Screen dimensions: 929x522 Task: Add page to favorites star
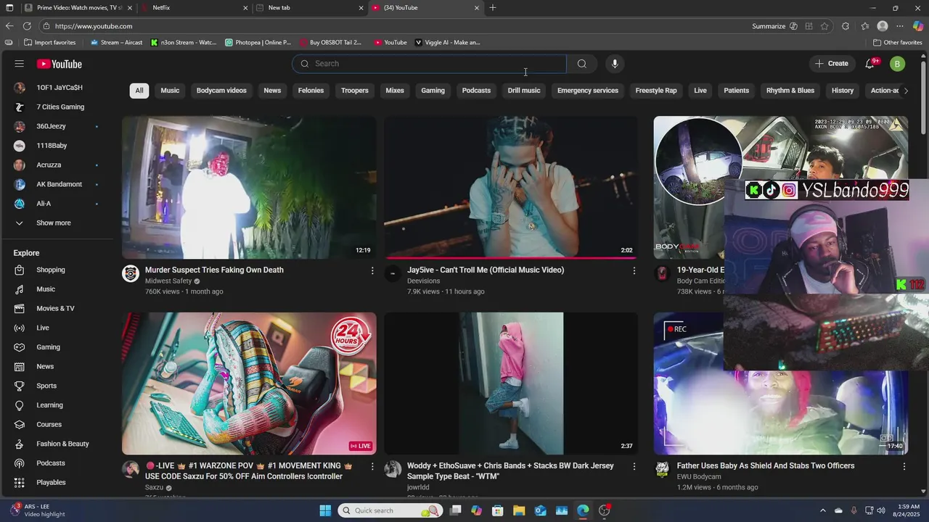(824, 26)
